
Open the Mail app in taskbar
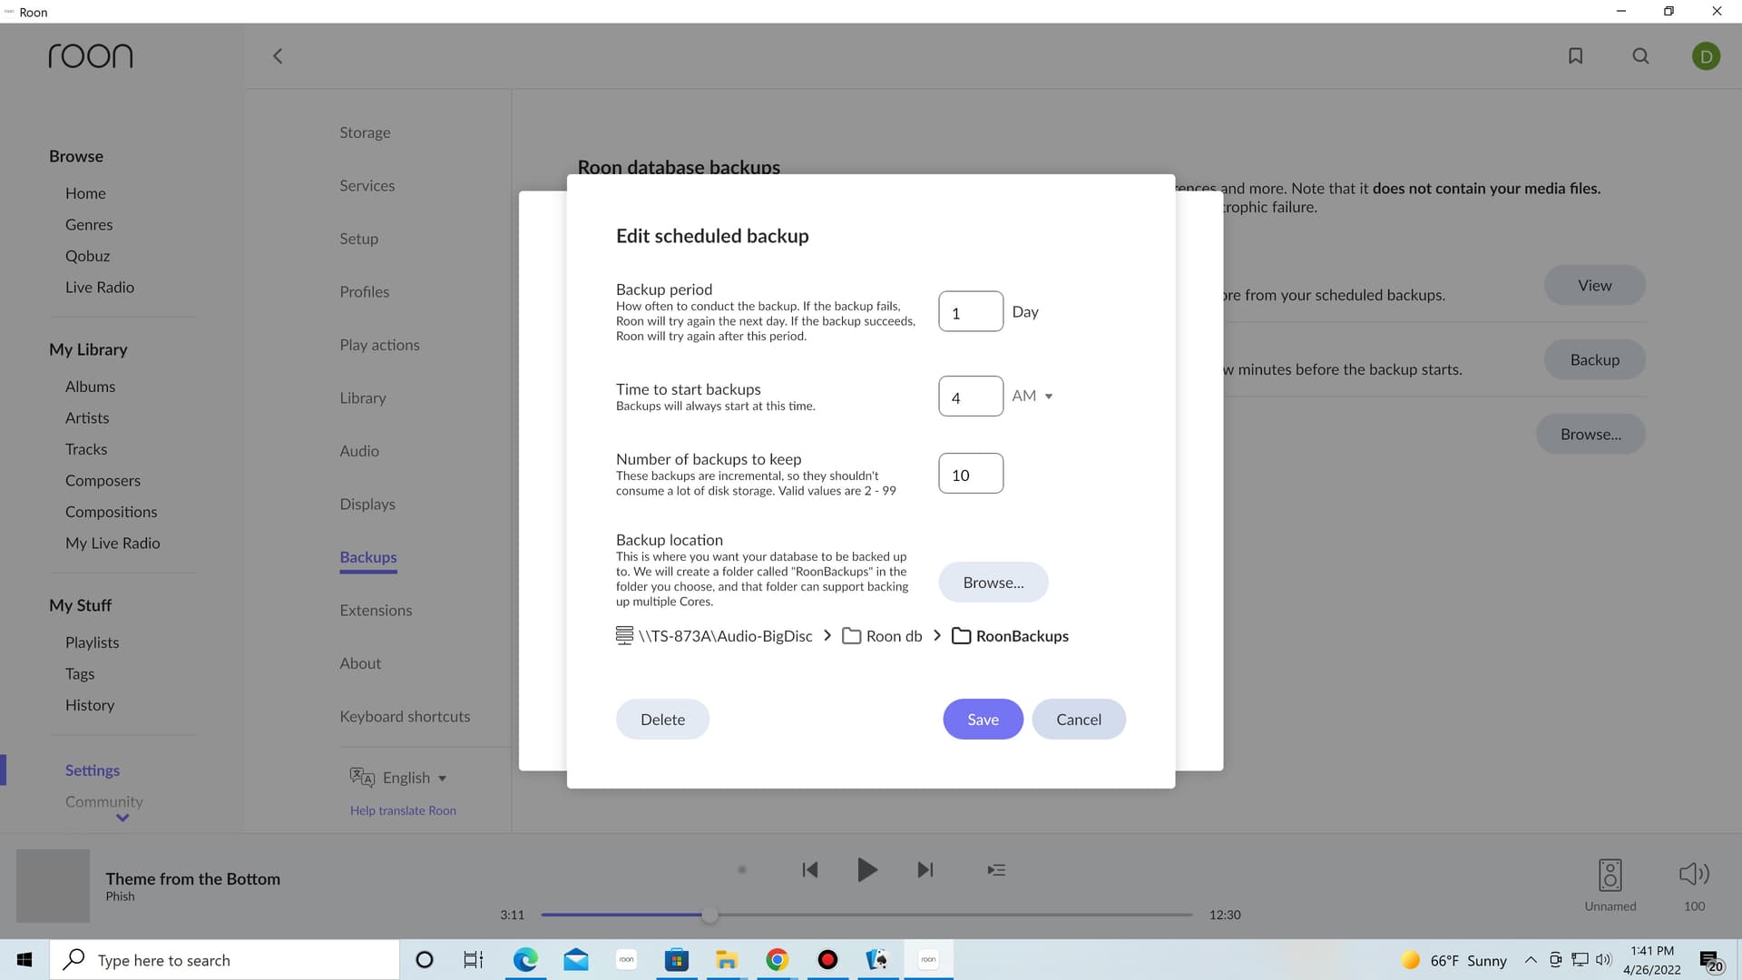click(575, 959)
